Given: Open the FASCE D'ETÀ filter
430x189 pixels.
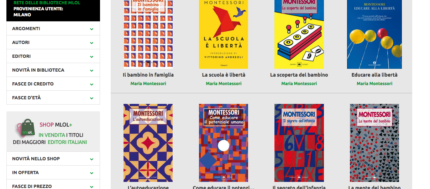Looking at the screenshot, I should click(53, 98).
